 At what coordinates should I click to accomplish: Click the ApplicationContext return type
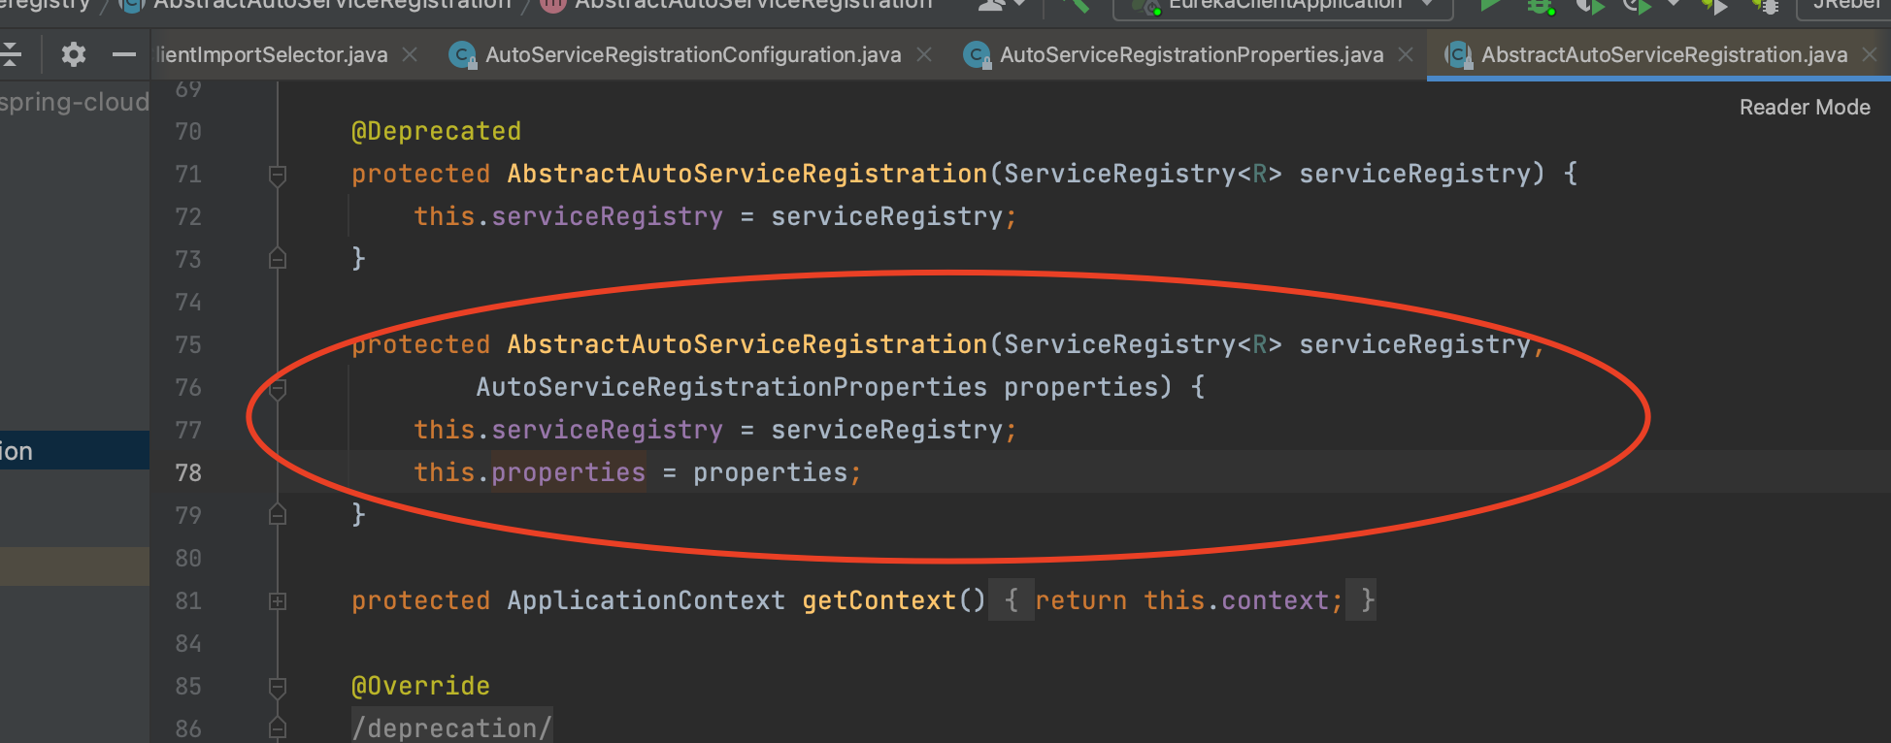(646, 600)
